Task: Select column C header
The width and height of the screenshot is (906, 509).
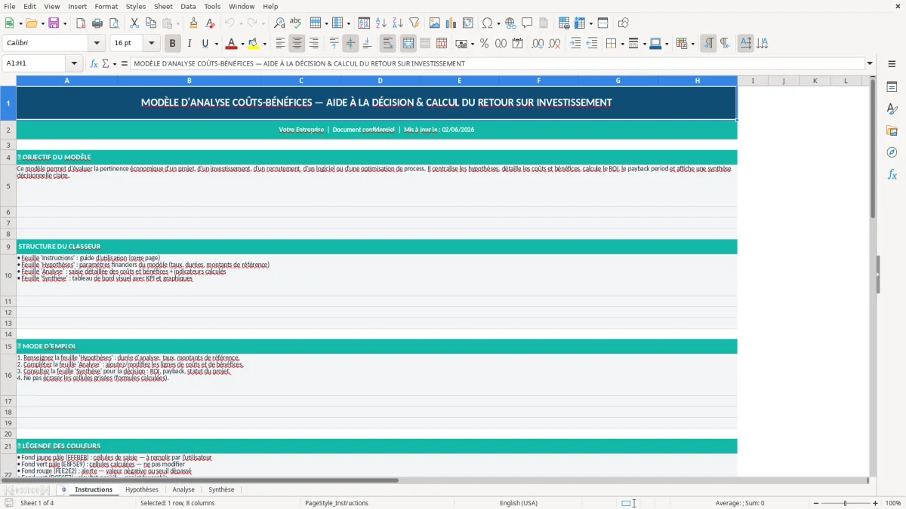Action: pos(300,81)
